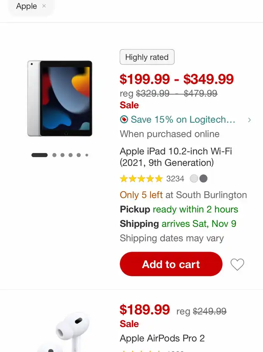Save iPad to favorites with heart icon
The height and width of the screenshot is (352, 263).
237,264
